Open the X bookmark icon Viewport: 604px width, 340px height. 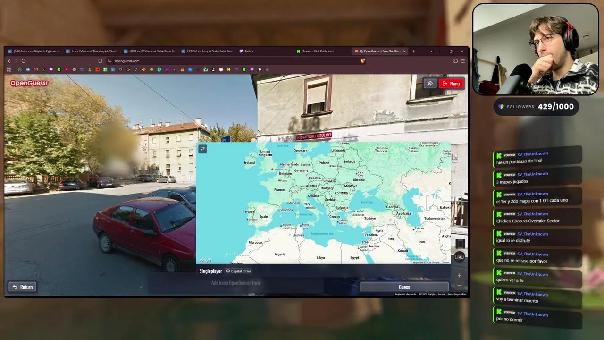pos(43,69)
